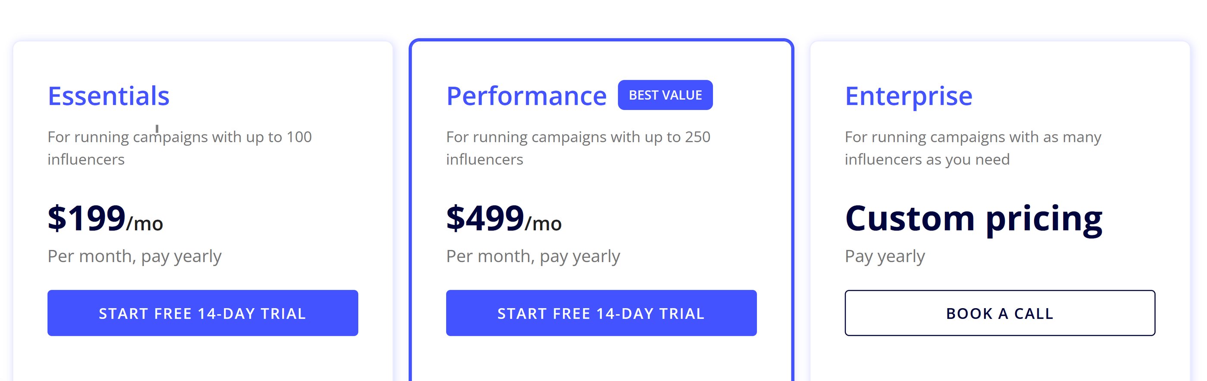Image resolution: width=1207 pixels, height=381 pixels.
Task: Click the Essentials plan heading
Action: [109, 96]
